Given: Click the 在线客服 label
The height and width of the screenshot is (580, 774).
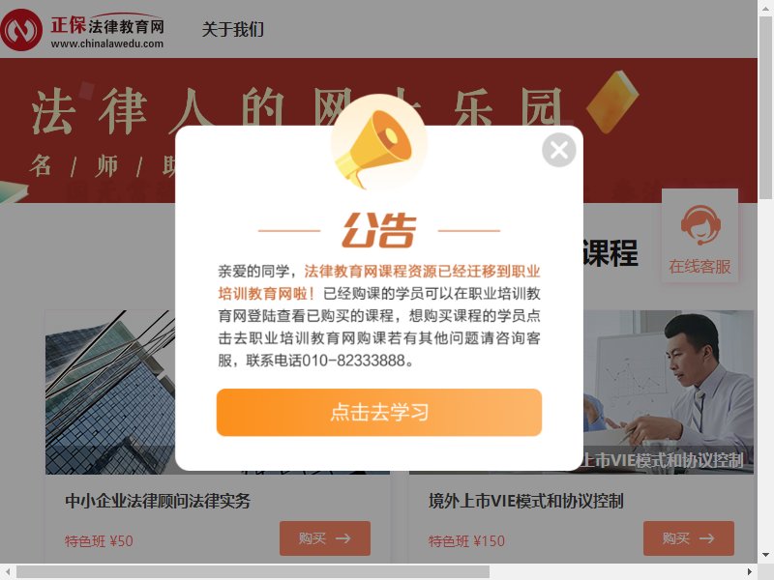Looking at the screenshot, I should click(700, 267).
